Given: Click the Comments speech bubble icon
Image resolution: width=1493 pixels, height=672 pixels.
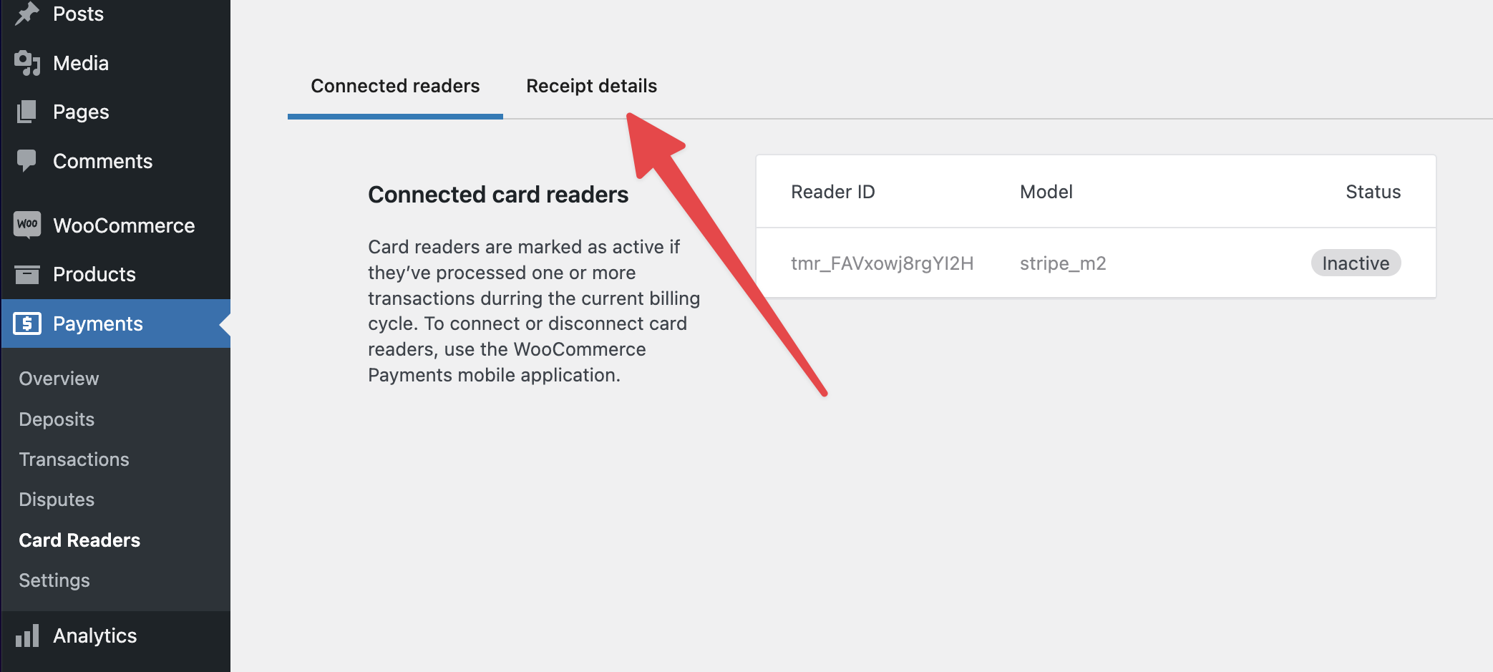Looking at the screenshot, I should tap(26, 160).
